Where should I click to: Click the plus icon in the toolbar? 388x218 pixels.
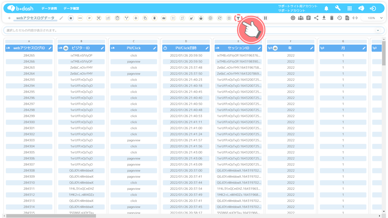(136, 18)
